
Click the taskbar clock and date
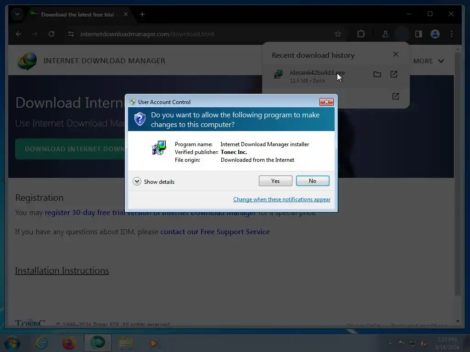447,343
